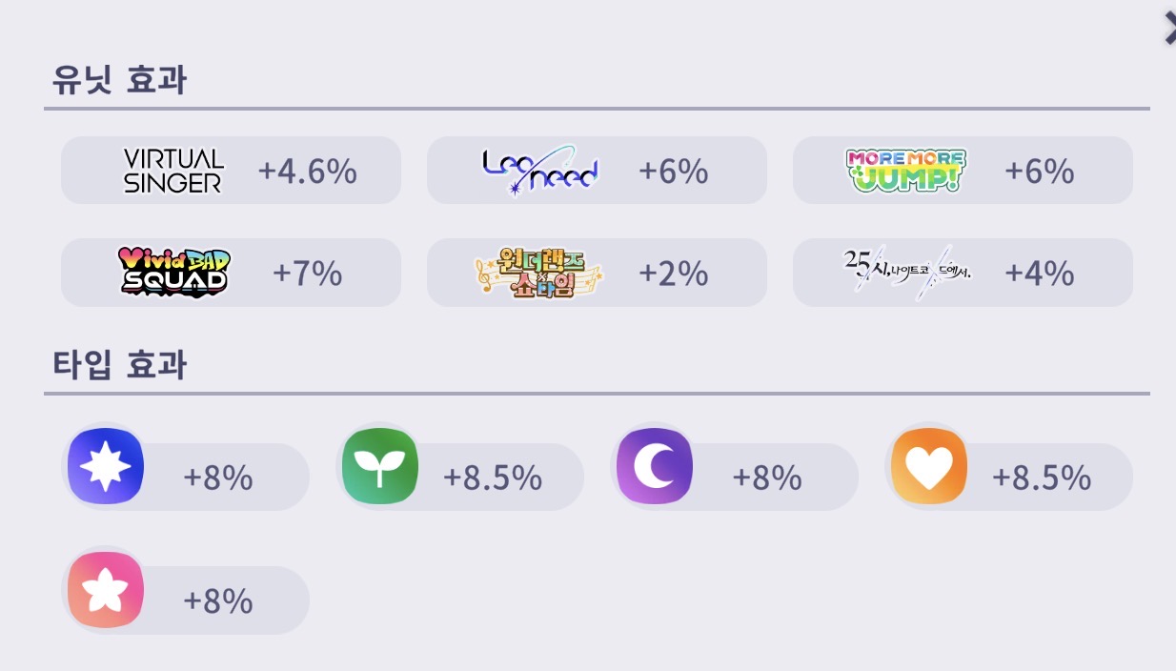Tap the +8.5% value beside heart icon
Screen dimensions: 1176x671
click(1042, 478)
